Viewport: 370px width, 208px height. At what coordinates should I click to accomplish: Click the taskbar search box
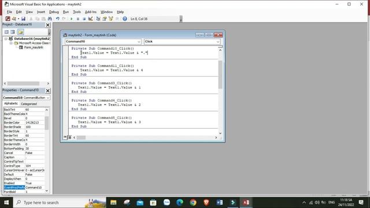(60, 202)
